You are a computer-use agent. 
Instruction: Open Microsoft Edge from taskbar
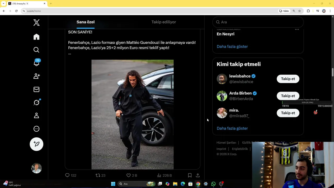click(183, 184)
